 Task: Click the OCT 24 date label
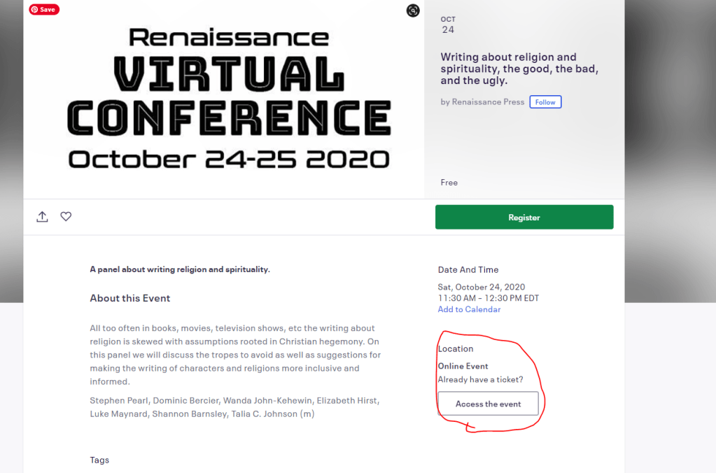point(448,24)
